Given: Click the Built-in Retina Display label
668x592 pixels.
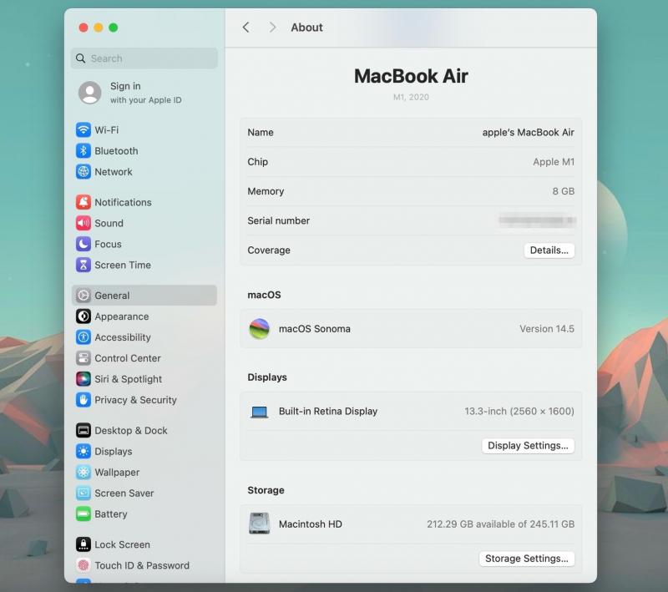Looking at the screenshot, I should (x=328, y=412).
